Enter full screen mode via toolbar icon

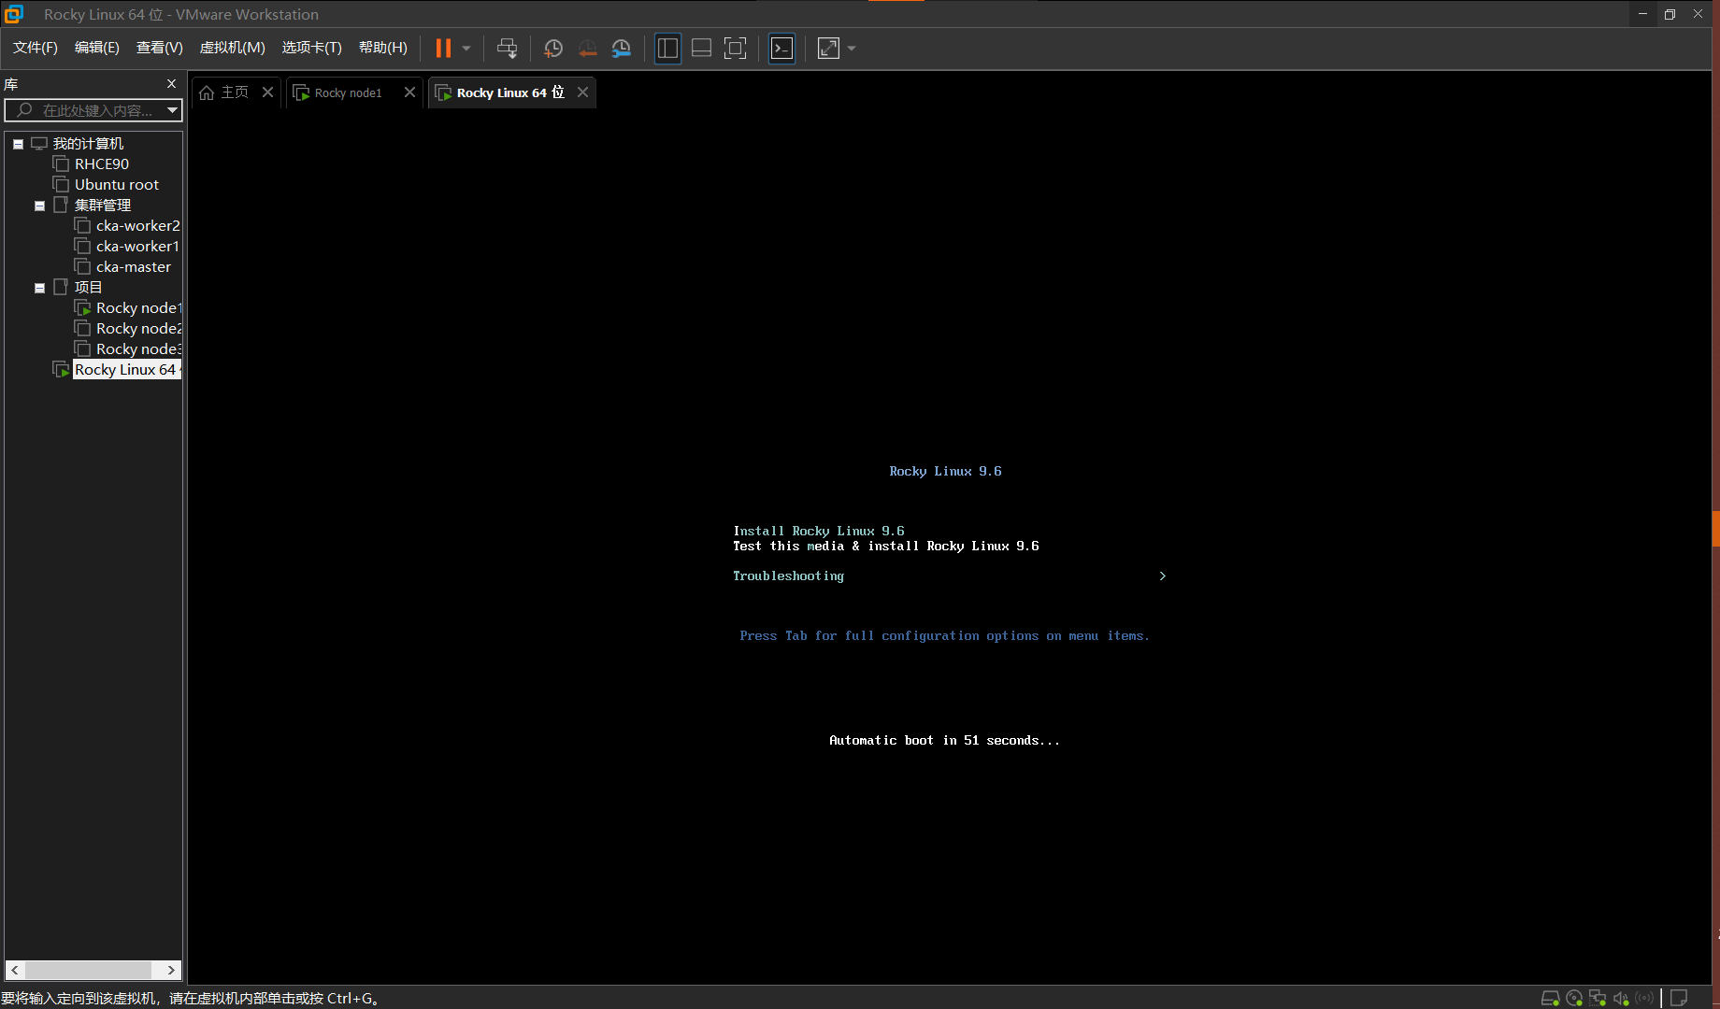736,49
